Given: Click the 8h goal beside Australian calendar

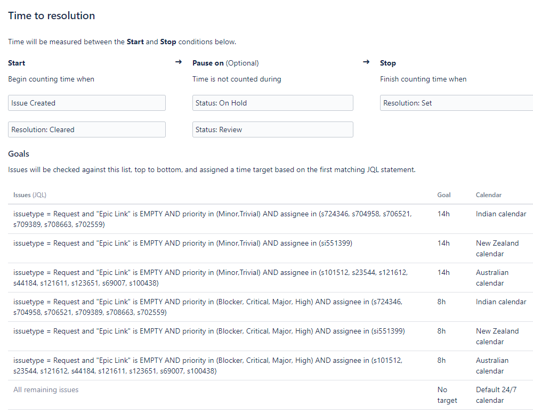Looking at the screenshot, I should coord(441,360).
